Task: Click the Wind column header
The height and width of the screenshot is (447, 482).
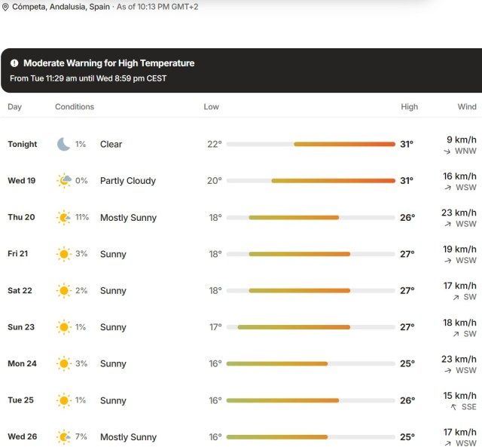Action: tap(467, 107)
